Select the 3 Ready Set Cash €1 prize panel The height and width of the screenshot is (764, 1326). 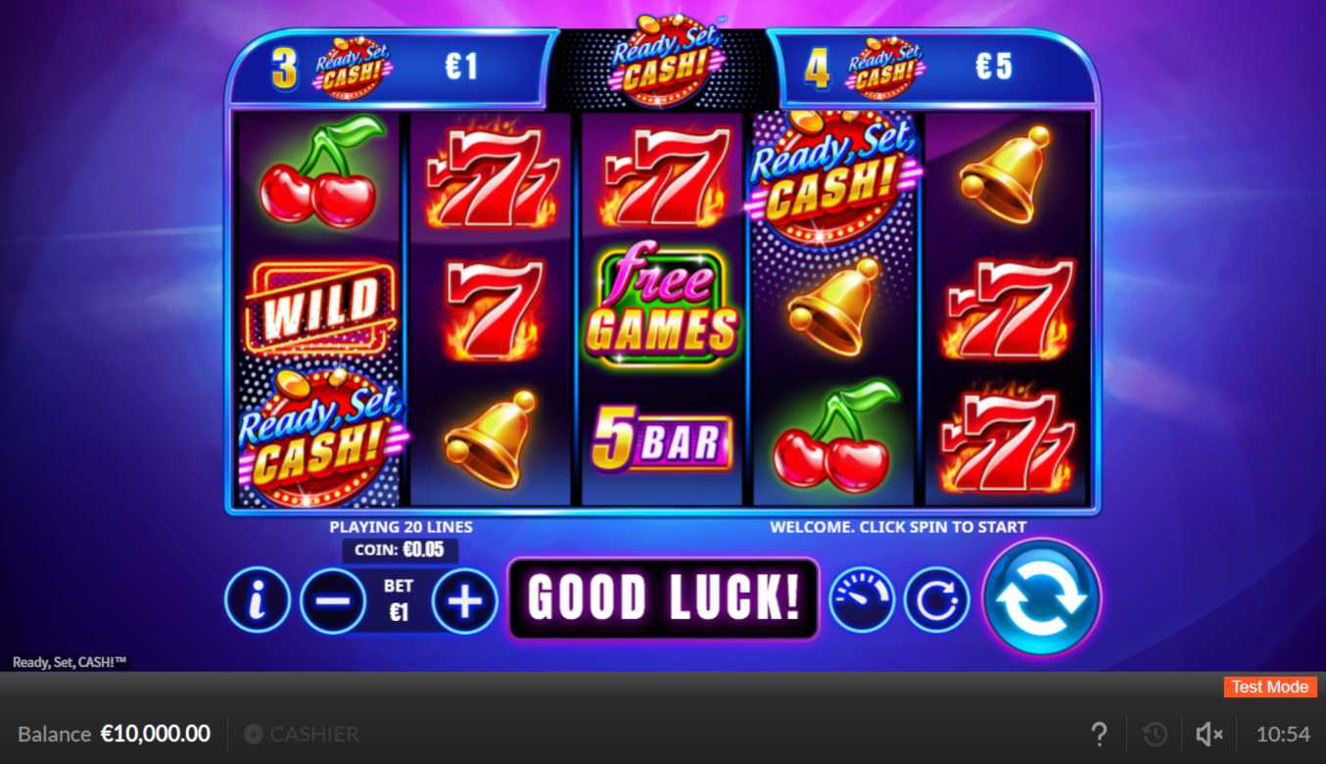click(386, 69)
